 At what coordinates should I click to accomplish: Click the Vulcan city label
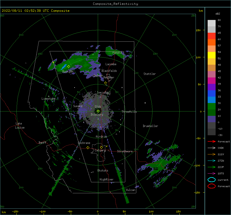(130, 190)
